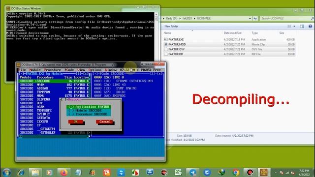Screen dimensions: 315x177
Task: Click DOSBox 0.74-3 window title icon
Action: 19,64
